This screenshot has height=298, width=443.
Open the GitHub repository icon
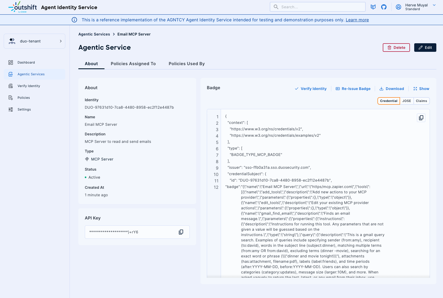coord(384,7)
